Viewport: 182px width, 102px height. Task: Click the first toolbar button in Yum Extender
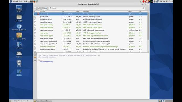35,8
